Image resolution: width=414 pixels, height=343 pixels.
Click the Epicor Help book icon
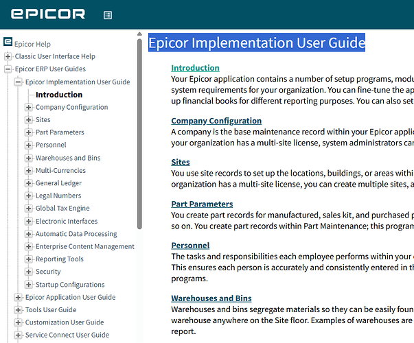click(x=8, y=41)
